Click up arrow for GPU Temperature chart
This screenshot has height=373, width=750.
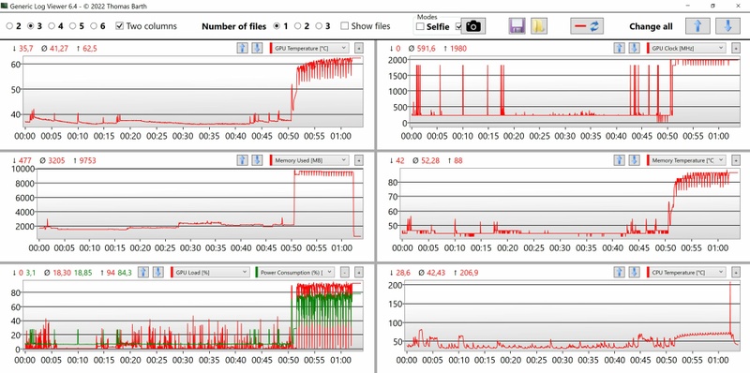coord(242,48)
